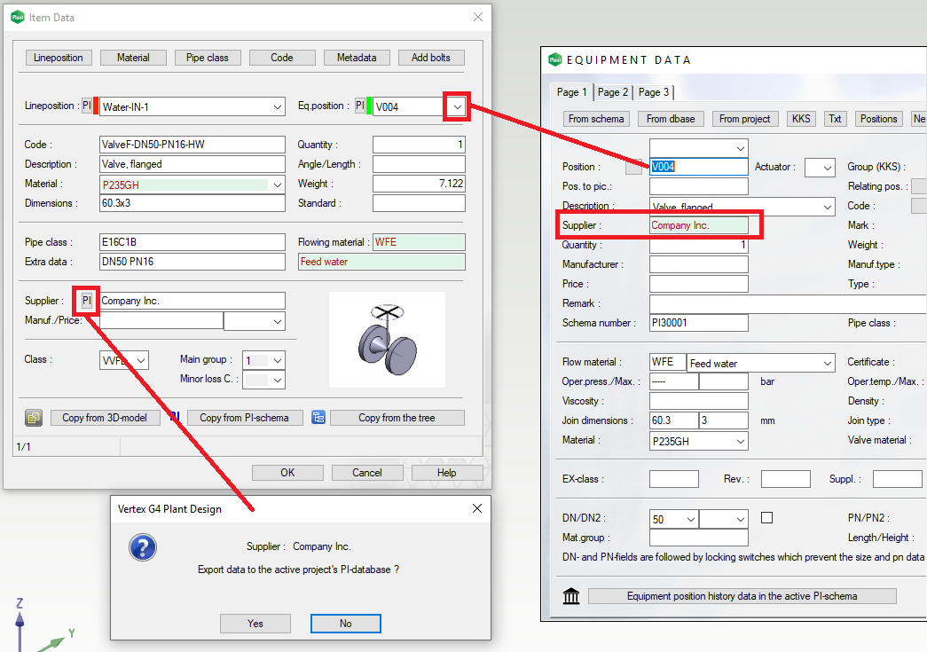Viewport: 927px width, 652px height.
Task: Switch to Page 3 tab
Action: pos(653,92)
